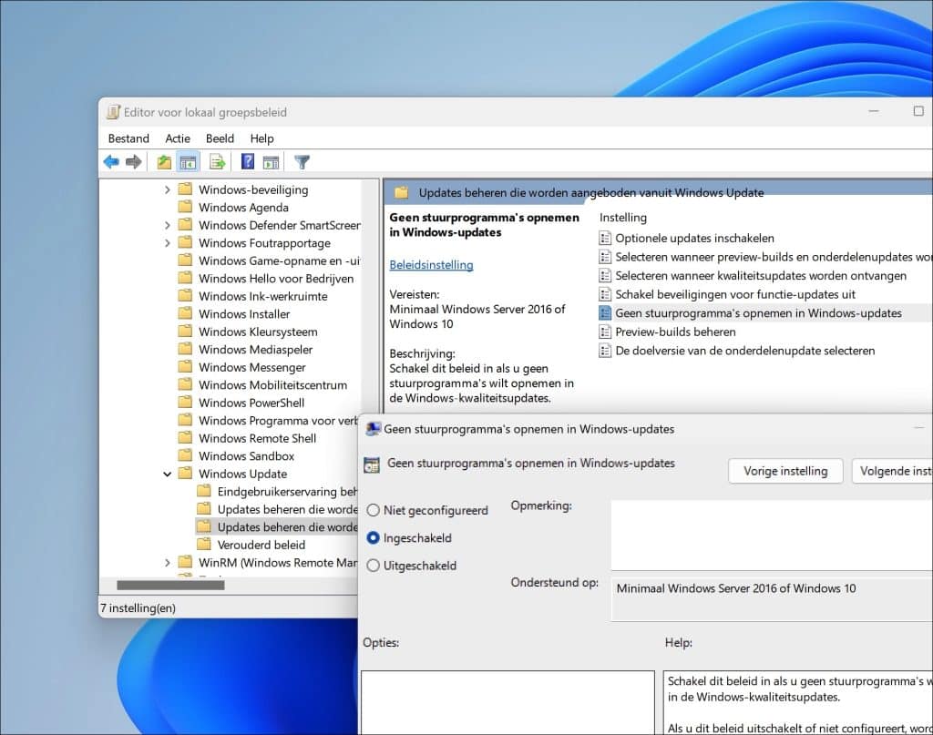Screen dimensions: 933x735
Task: Select Windows Kleursysteem folder
Action: (258, 332)
